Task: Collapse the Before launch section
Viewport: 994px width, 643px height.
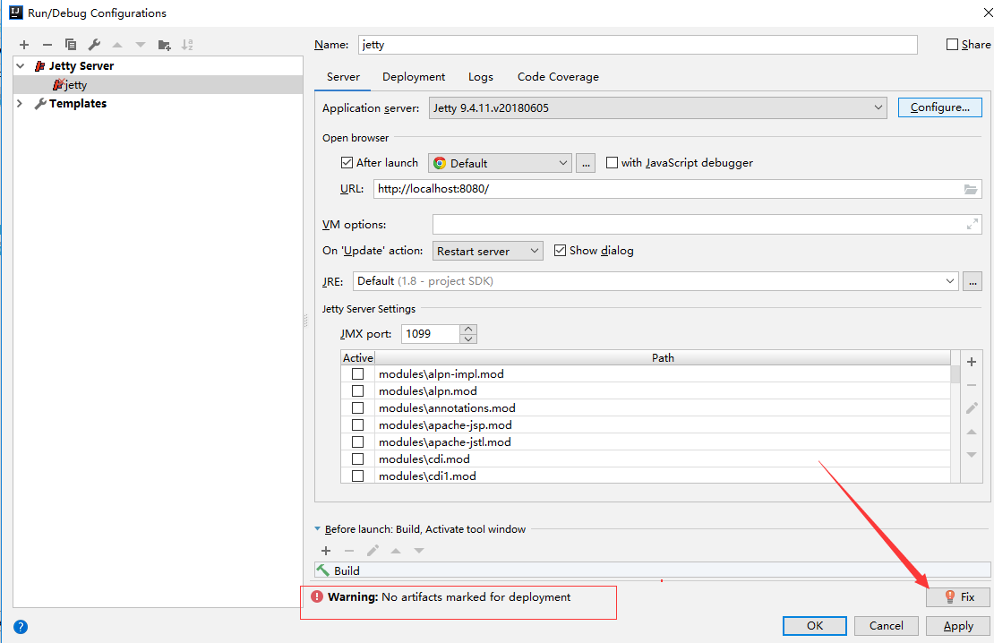Action: (318, 529)
